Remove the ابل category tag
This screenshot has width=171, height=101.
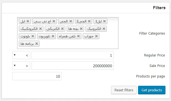[28, 21]
